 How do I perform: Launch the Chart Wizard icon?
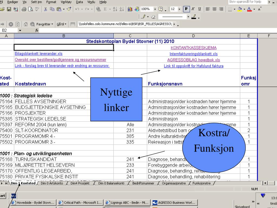(x=130, y=9)
